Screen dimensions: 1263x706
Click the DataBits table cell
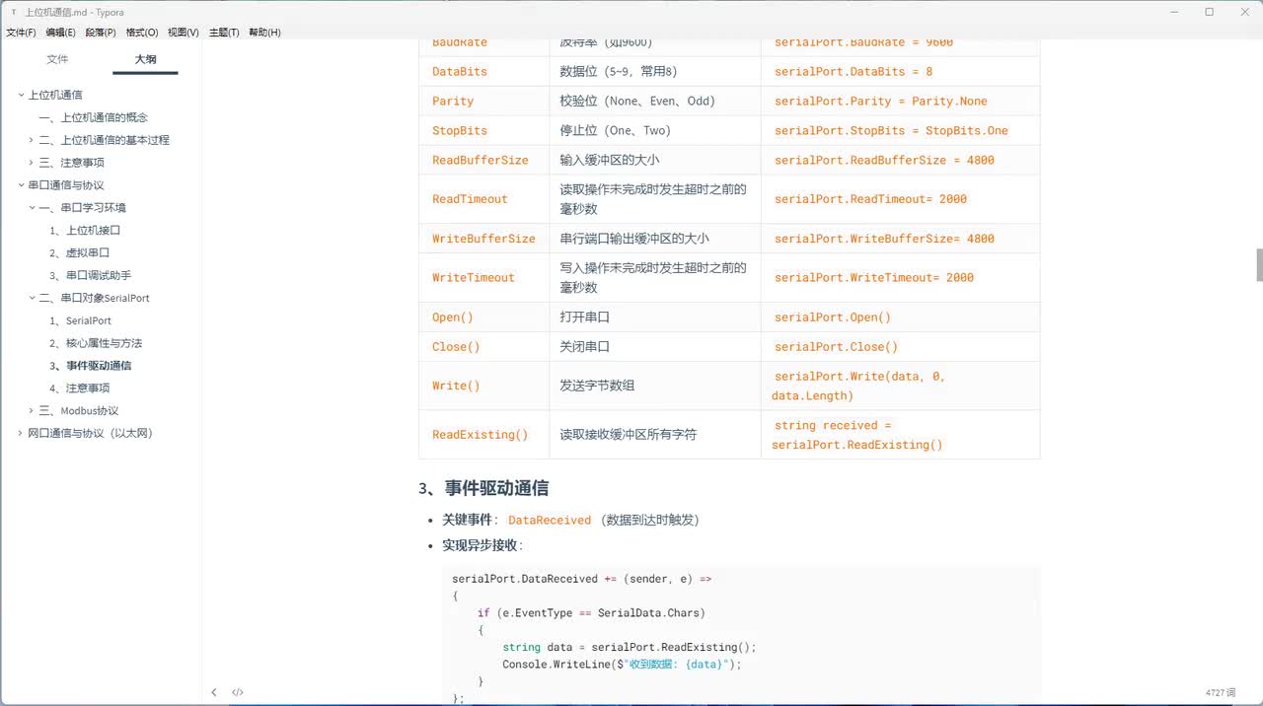(x=484, y=72)
